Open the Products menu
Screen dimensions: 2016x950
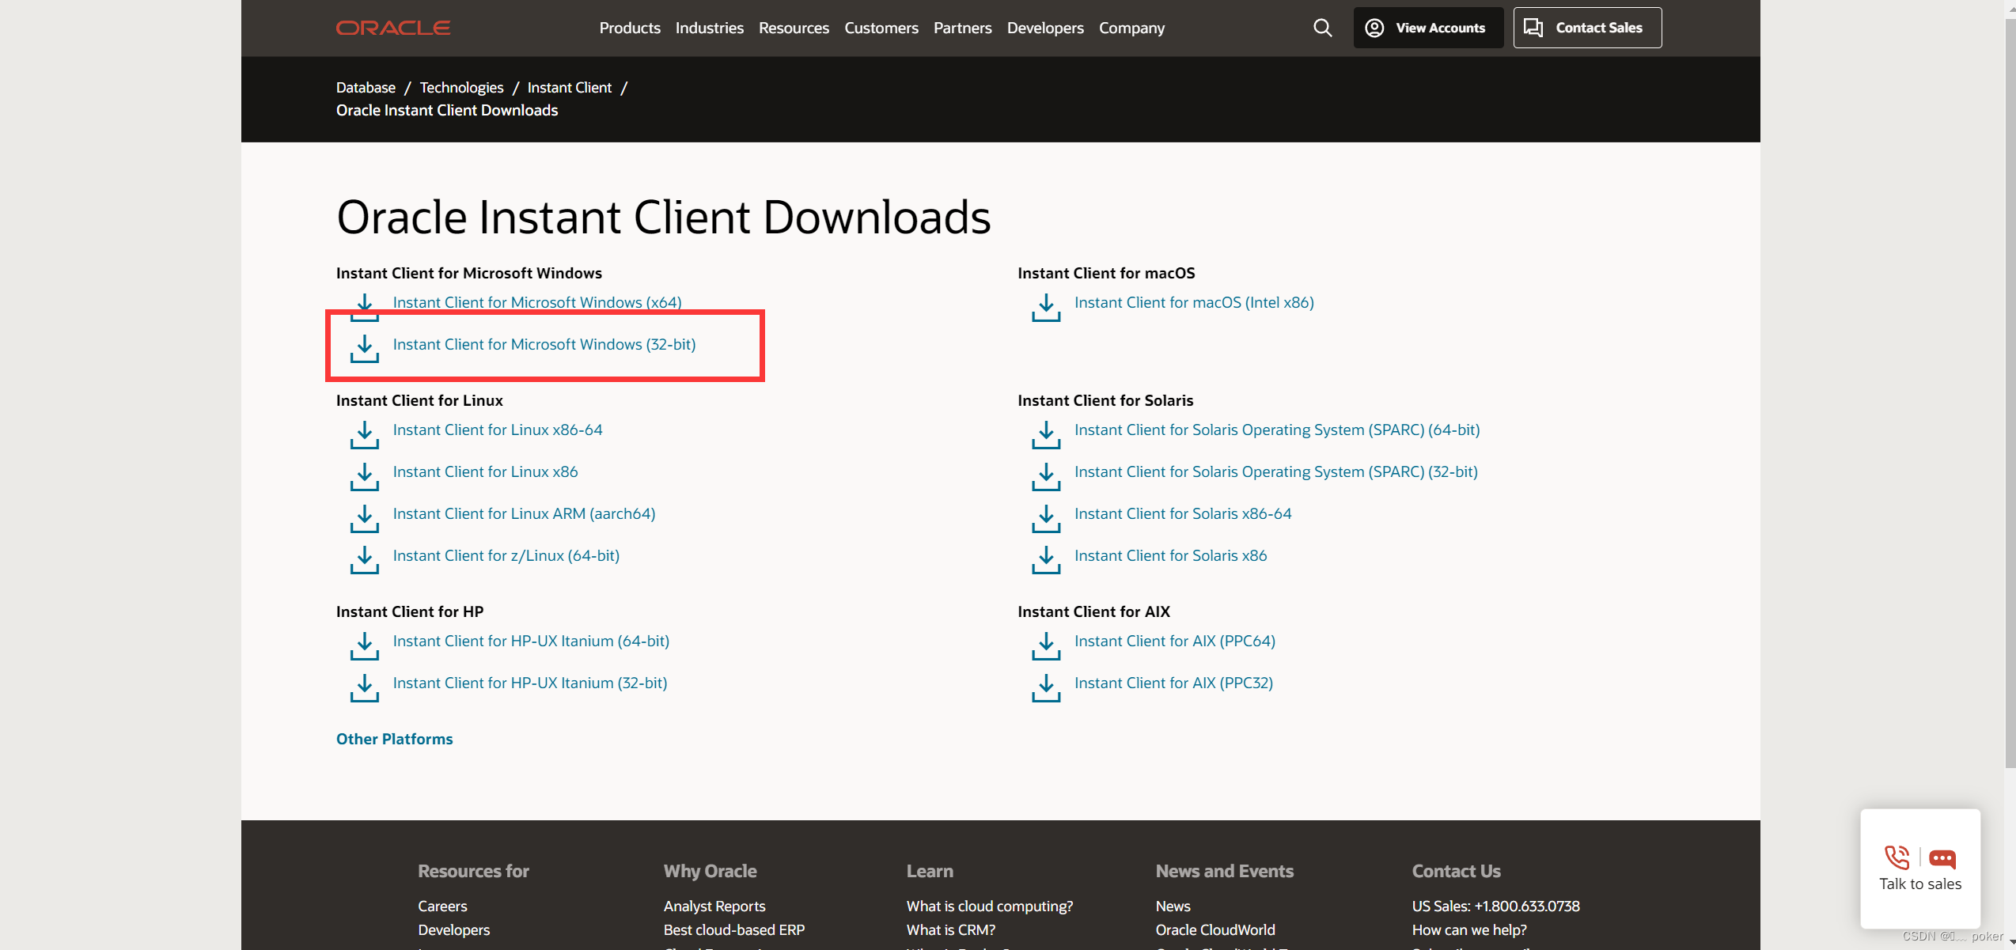(629, 28)
